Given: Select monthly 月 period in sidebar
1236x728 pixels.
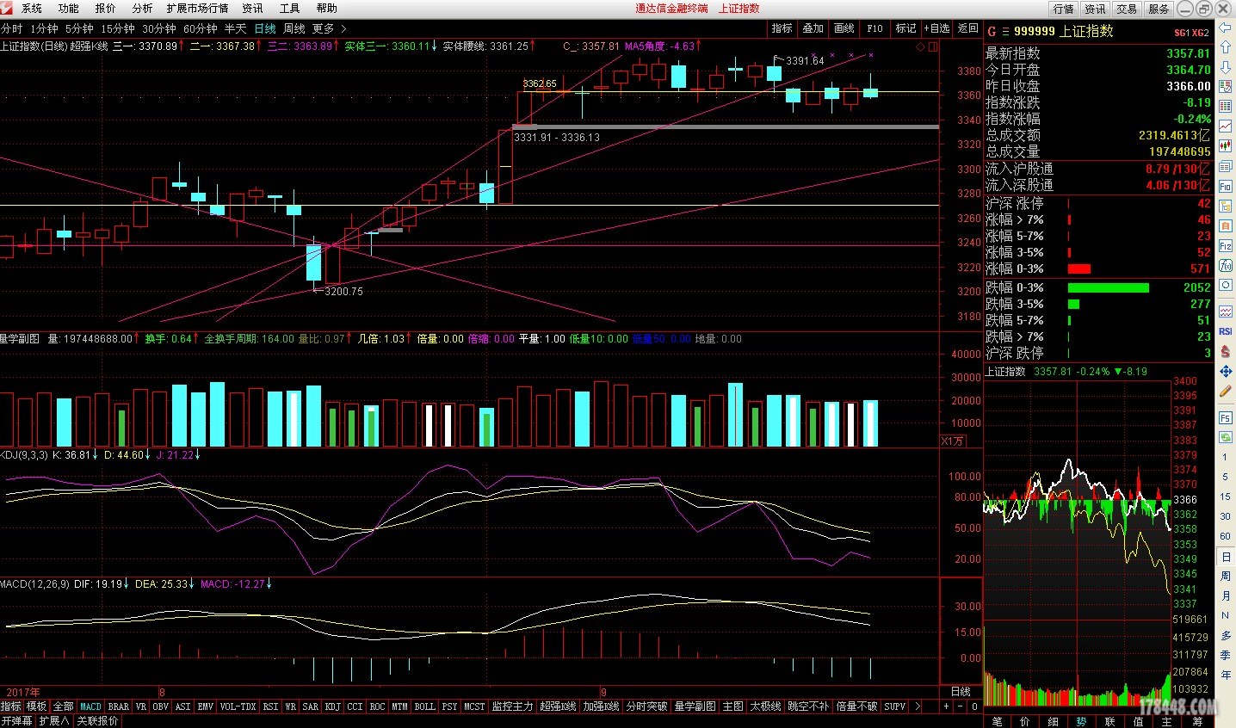Looking at the screenshot, I should point(1226,595).
